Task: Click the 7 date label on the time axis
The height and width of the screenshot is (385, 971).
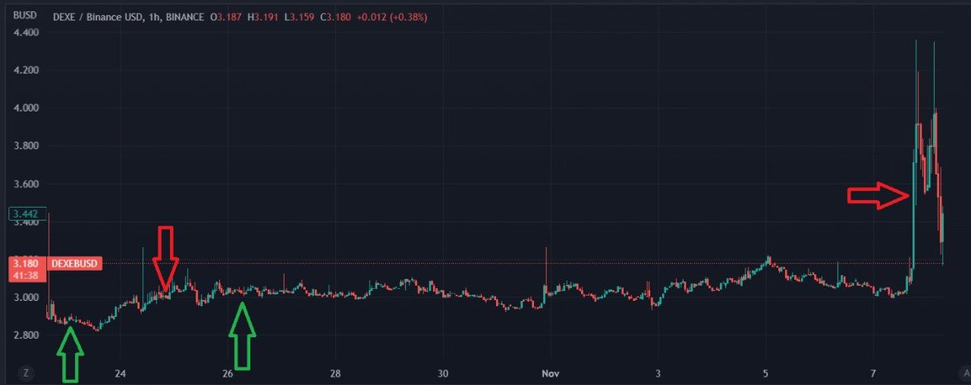Action: [x=873, y=374]
